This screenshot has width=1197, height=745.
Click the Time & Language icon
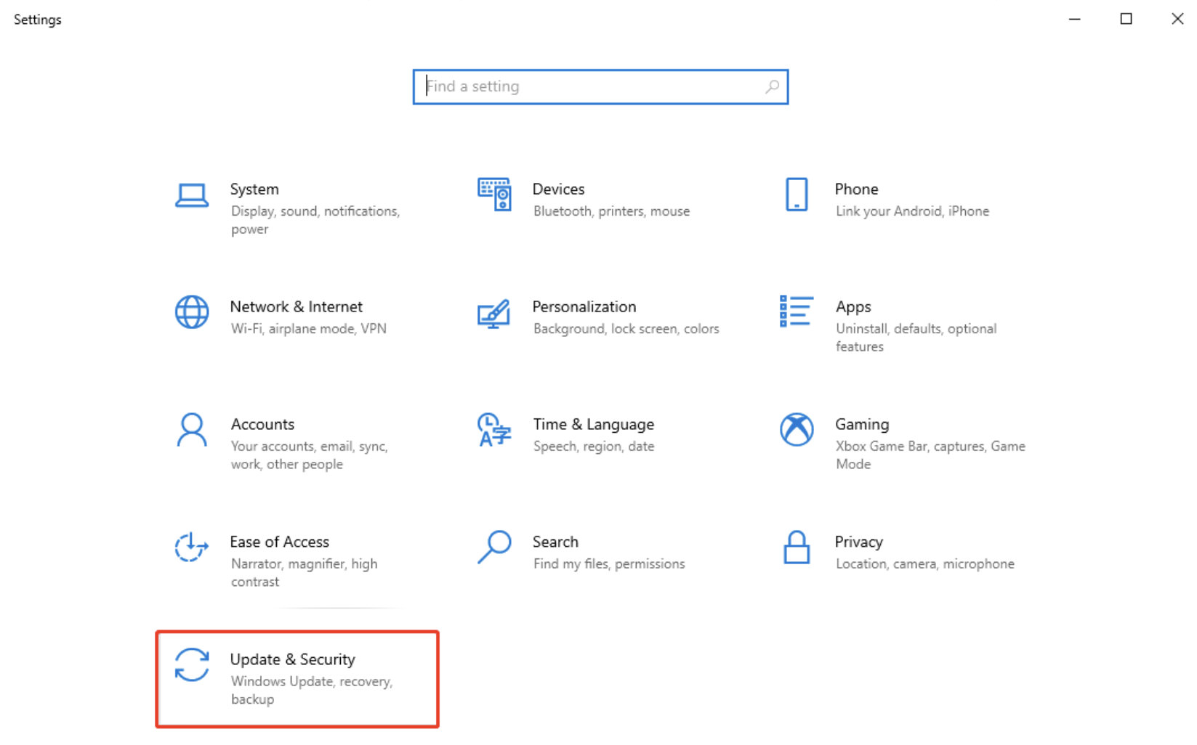[494, 430]
